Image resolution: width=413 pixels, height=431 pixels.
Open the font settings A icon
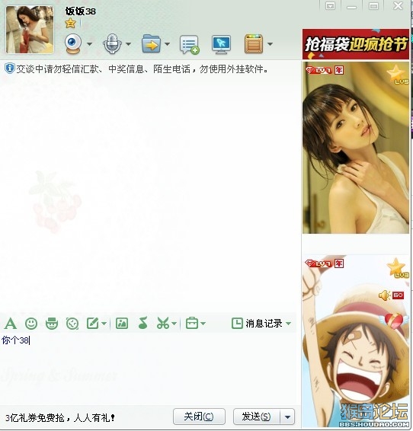(11, 323)
